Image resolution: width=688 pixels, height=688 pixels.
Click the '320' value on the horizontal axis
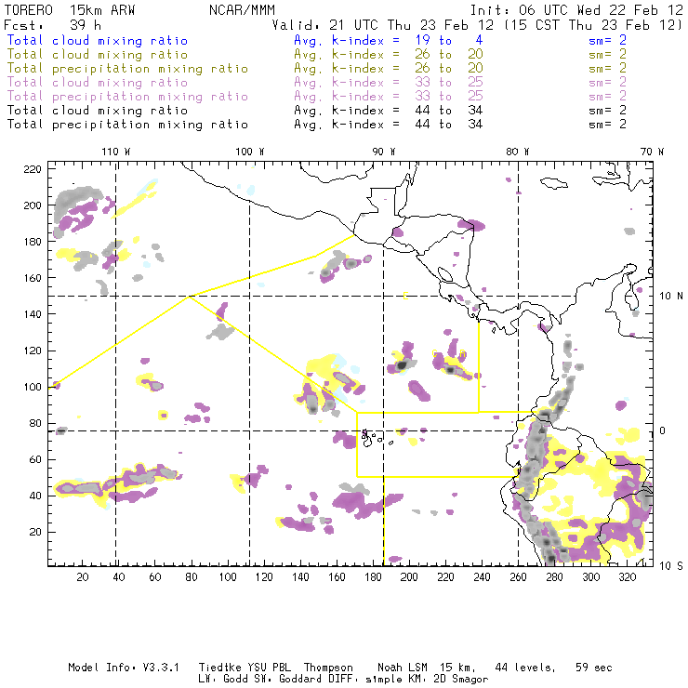pyautogui.click(x=627, y=577)
